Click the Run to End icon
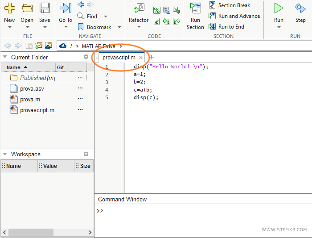The width and height of the screenshot is (312, 238). pos(212,27)
